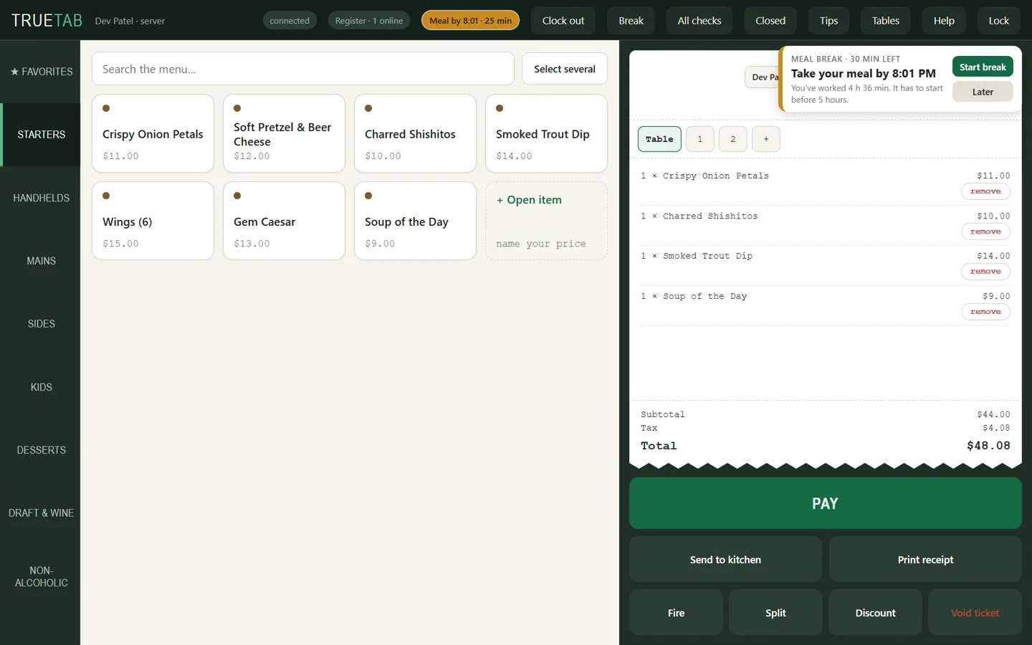The image size is (1032, 645).
Task: Show the Desserts category
Action: (x=41, y=450)
